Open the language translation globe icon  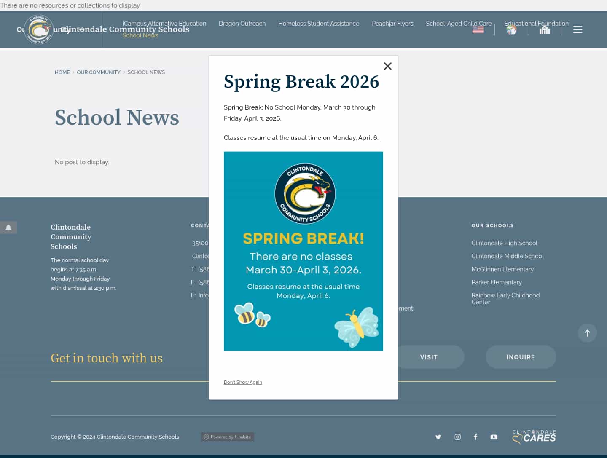tap(511, 29)
